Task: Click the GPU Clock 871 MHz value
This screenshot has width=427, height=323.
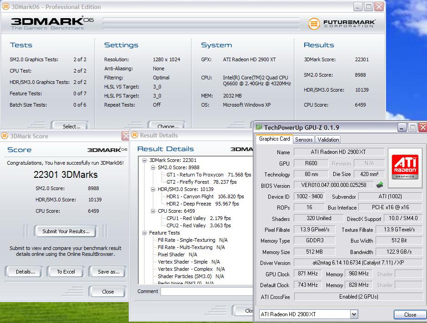Action: pos(307,274)
